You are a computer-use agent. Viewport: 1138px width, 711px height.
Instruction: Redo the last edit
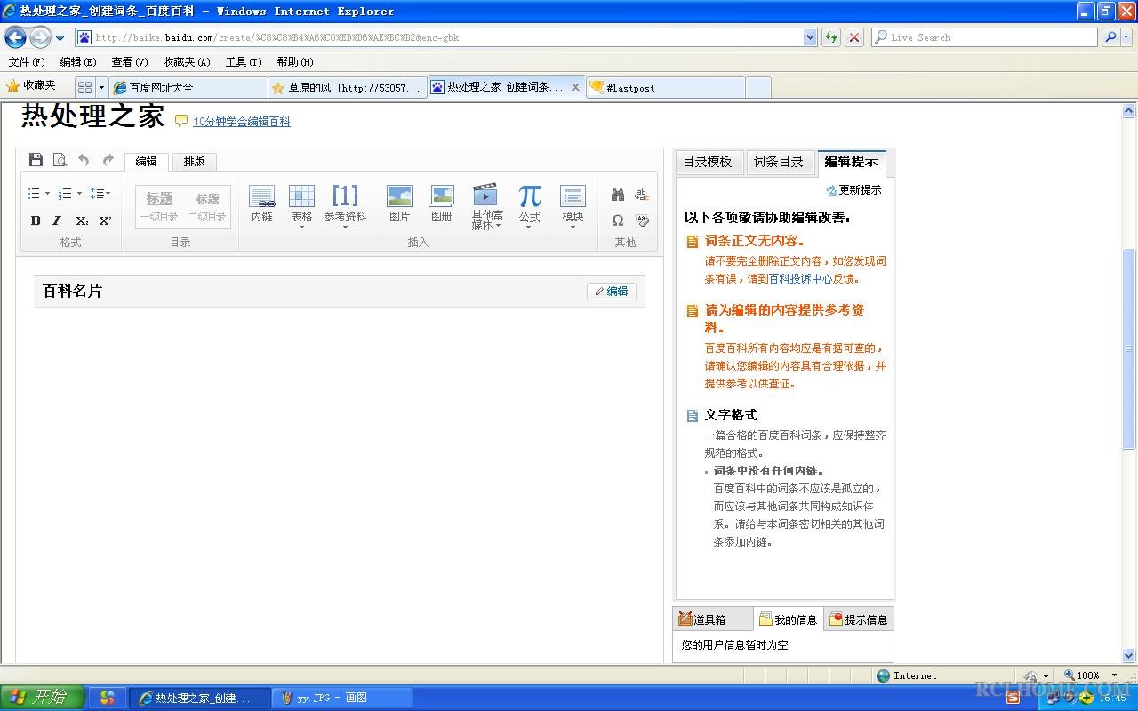point(108,160)
